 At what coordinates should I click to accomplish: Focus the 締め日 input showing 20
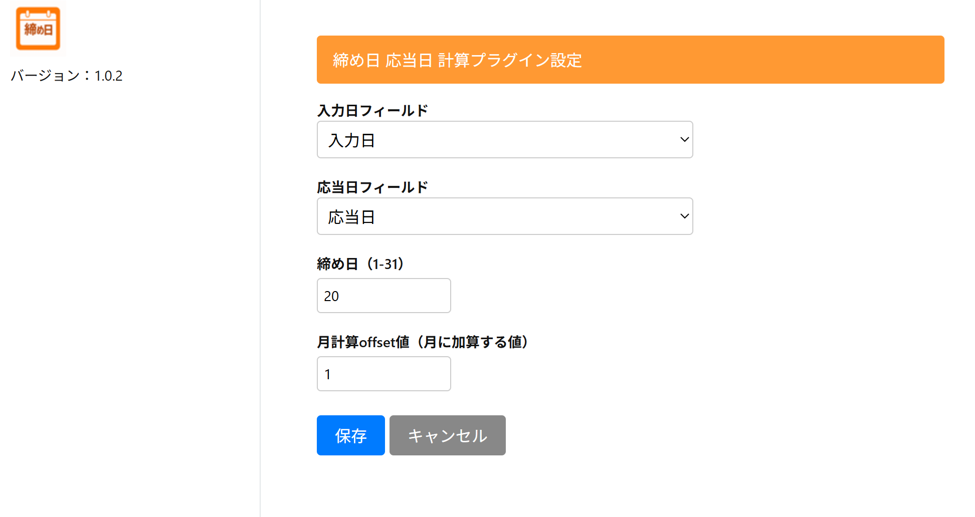[x=383, y=296]
